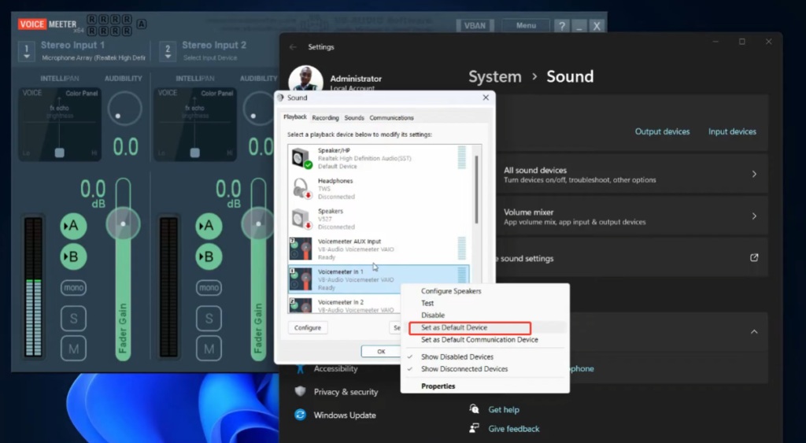This screenshot has width=806, height=443.
Task: Open the Voicemeeter Menu
Action: (x=525, y=26)
